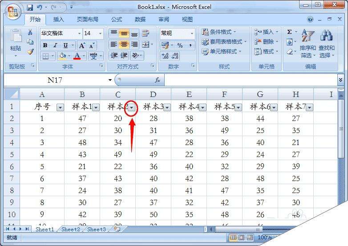Open 条件格式 conditional formatting
The image size is (348, 246).
pos(219,32)
